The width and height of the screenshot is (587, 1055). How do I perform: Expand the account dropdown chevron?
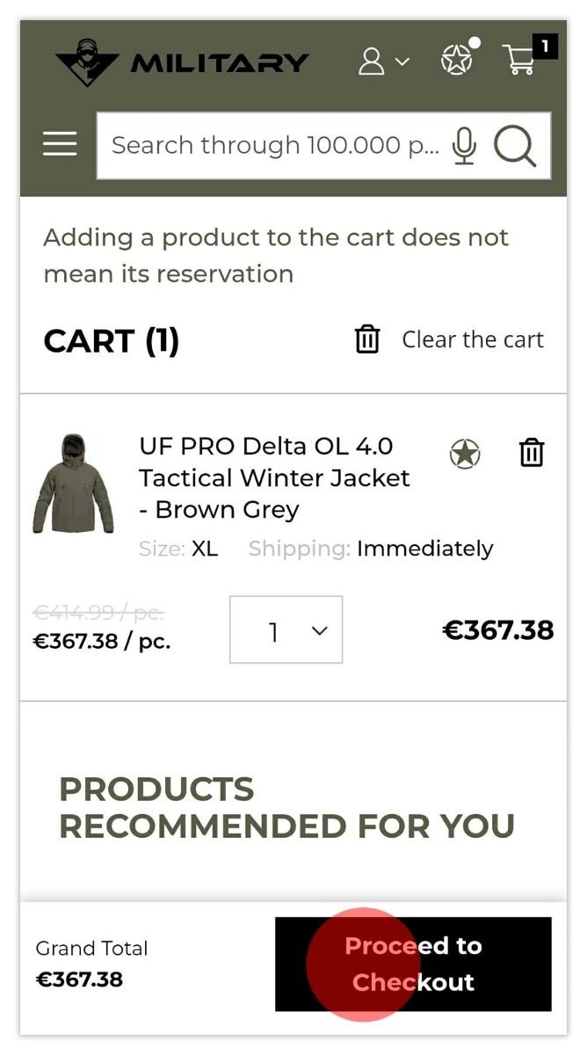[x=402, y=62]
